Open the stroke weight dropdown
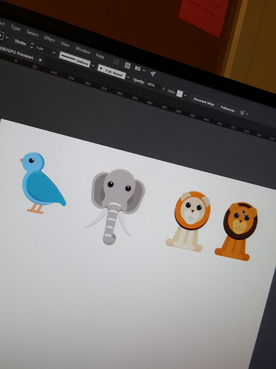This screenshot has width=276, height=369. [54, 53]
